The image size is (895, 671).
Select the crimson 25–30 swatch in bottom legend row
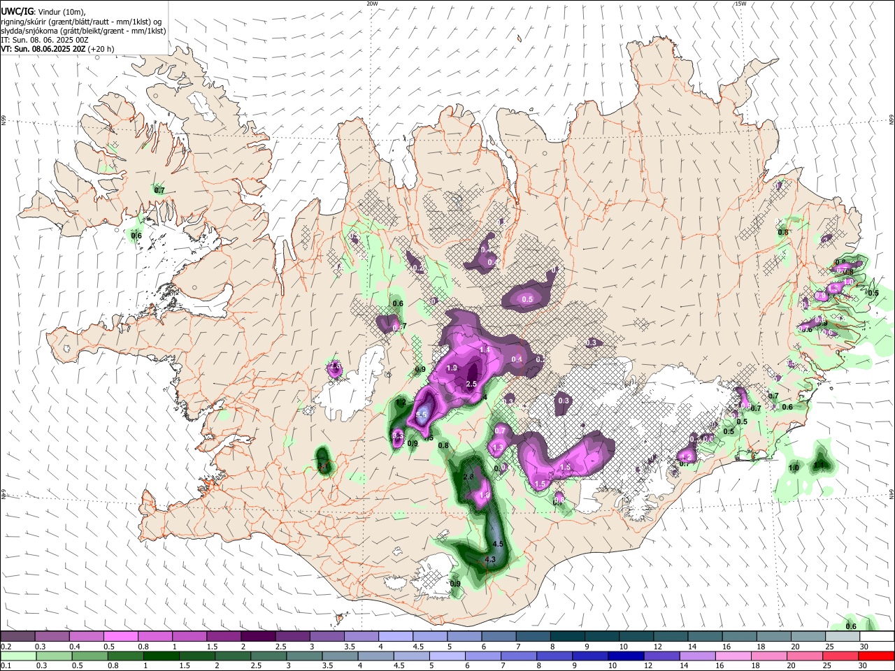tap(842, 656)
